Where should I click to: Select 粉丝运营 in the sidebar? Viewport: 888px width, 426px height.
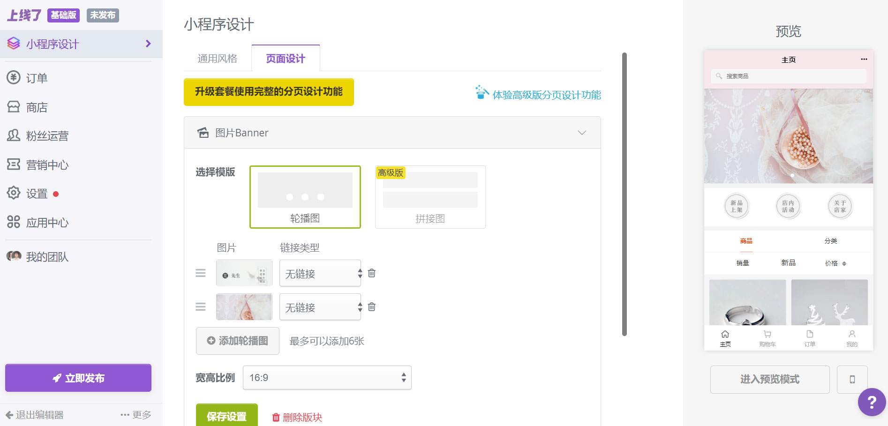pyautogui.click(x=47, y=135)
